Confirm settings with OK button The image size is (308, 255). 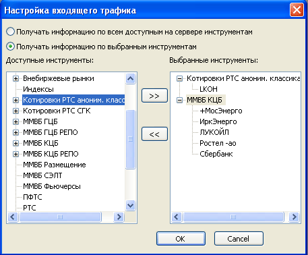(181, 239)
